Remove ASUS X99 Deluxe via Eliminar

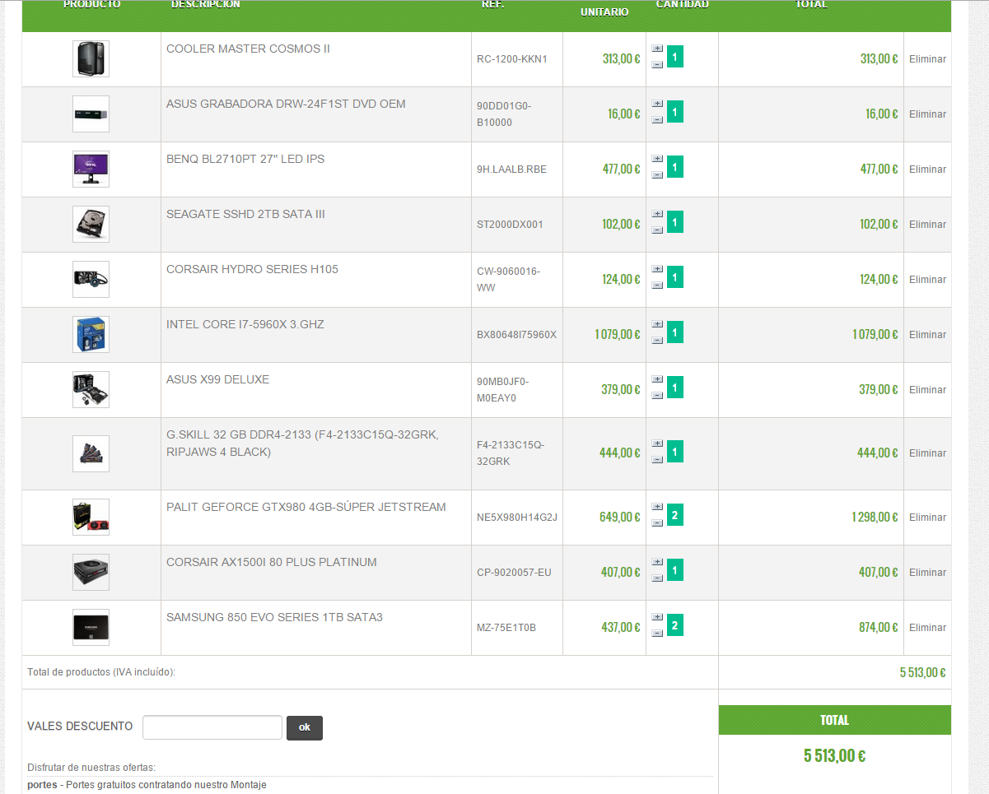(927, 390)
